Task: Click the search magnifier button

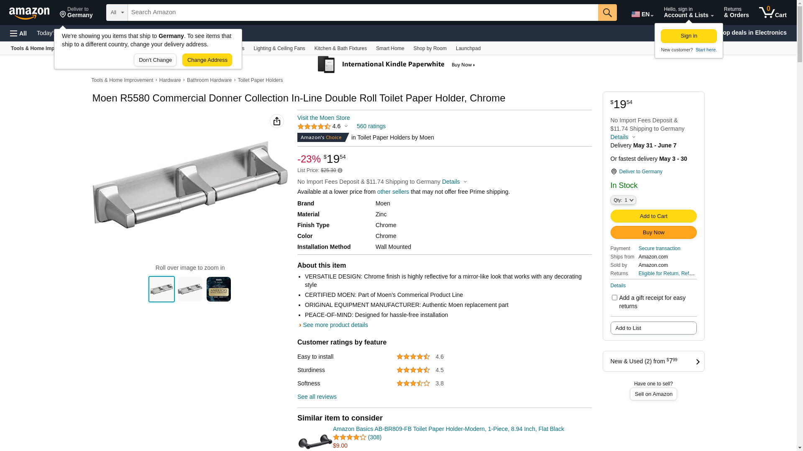Action: [607, 13]
